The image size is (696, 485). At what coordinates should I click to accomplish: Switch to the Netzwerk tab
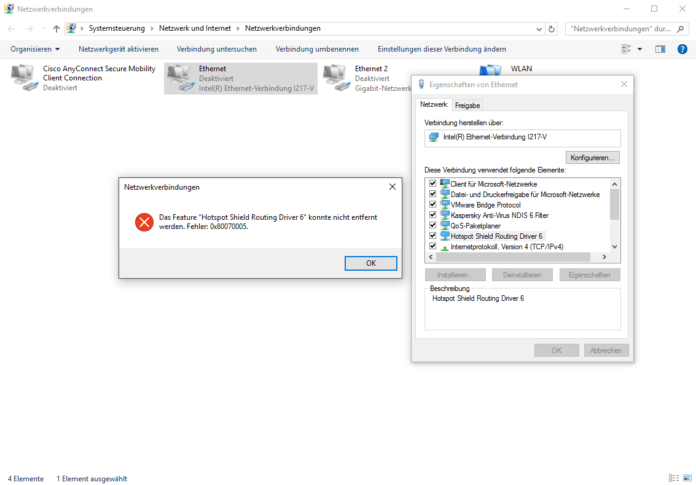click(434, 105)
